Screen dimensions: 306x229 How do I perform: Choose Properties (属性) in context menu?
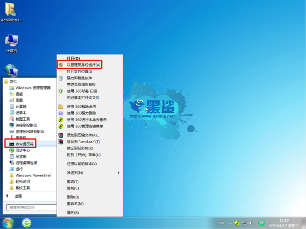point(73,212)
